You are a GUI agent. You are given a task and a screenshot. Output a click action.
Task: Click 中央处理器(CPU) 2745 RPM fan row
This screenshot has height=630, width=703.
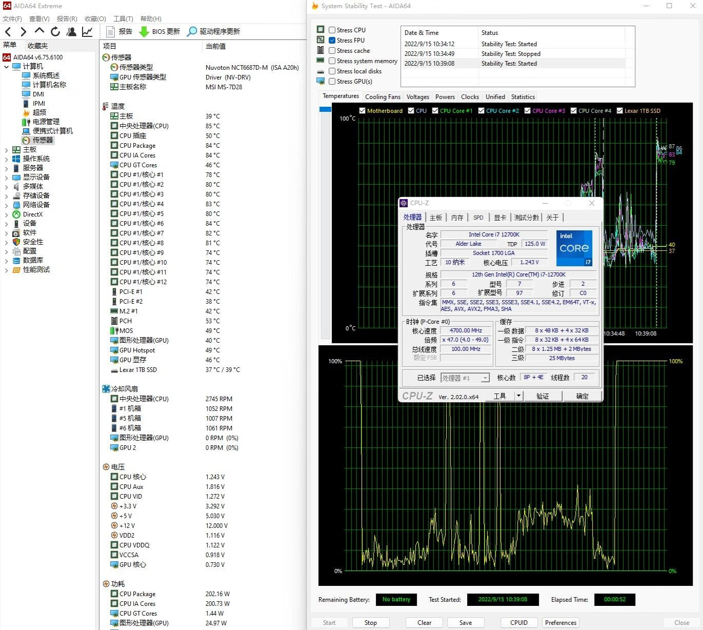[x=203, y=399]
